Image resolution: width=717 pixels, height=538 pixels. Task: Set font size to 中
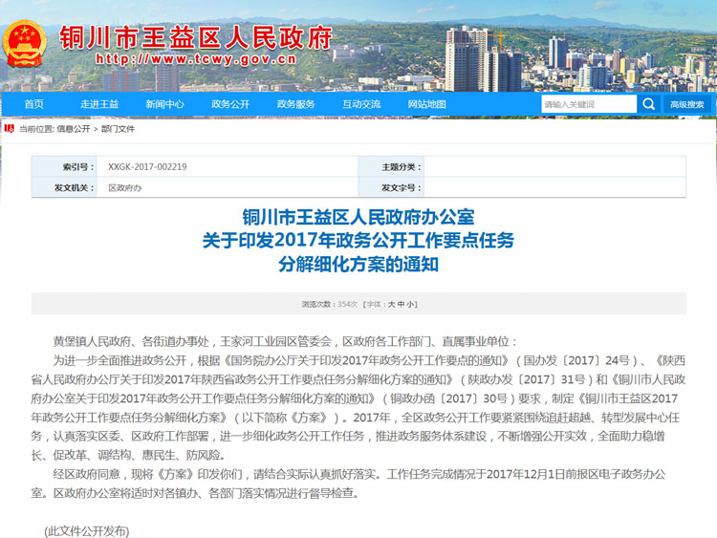click(x=401, y=304)
